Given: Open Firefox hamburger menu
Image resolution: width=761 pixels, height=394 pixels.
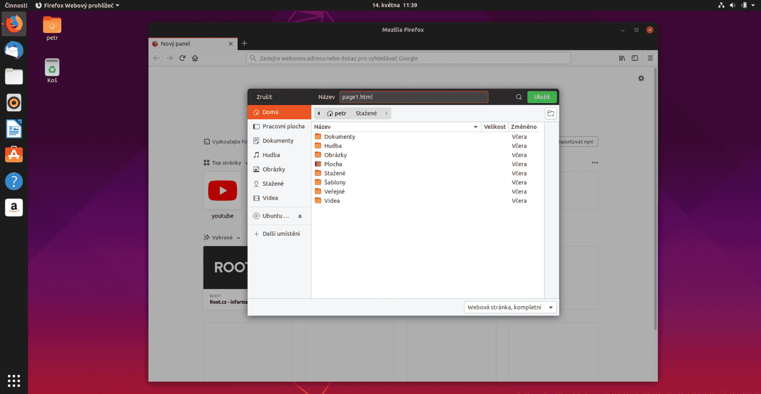Looking at the screenshot, I should click(650, 58).
